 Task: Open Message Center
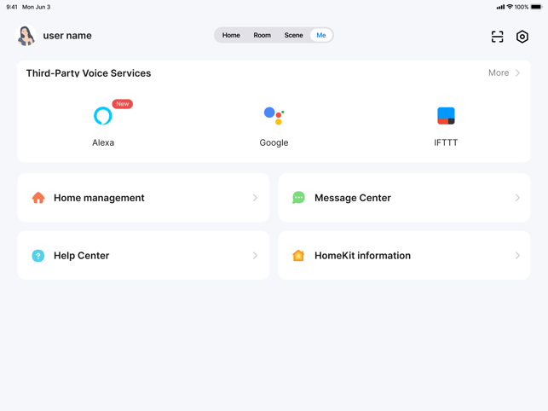tap(404, 198)
